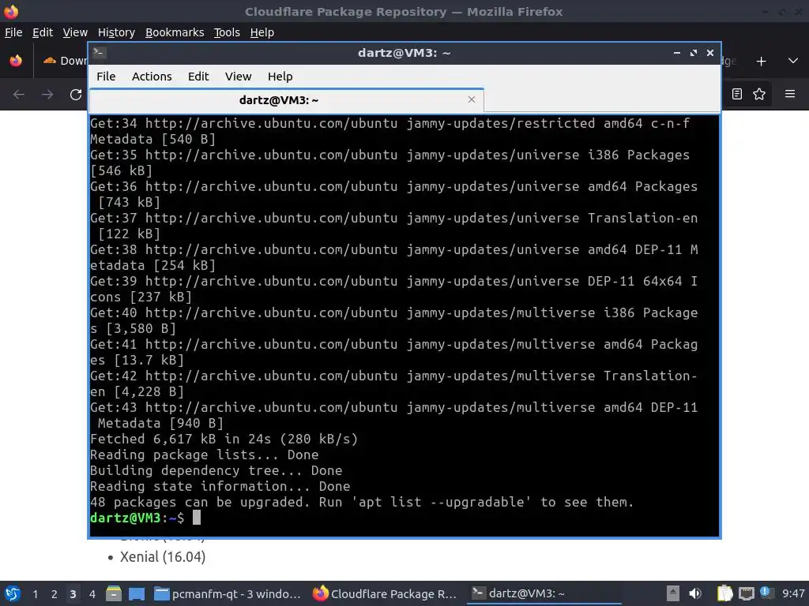
Task: Open Firefox File menu
Action: 13,32
